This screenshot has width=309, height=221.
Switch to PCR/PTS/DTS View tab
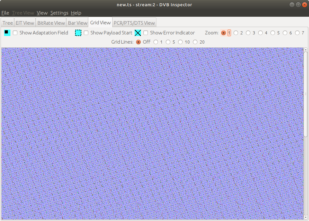point(134,23)
